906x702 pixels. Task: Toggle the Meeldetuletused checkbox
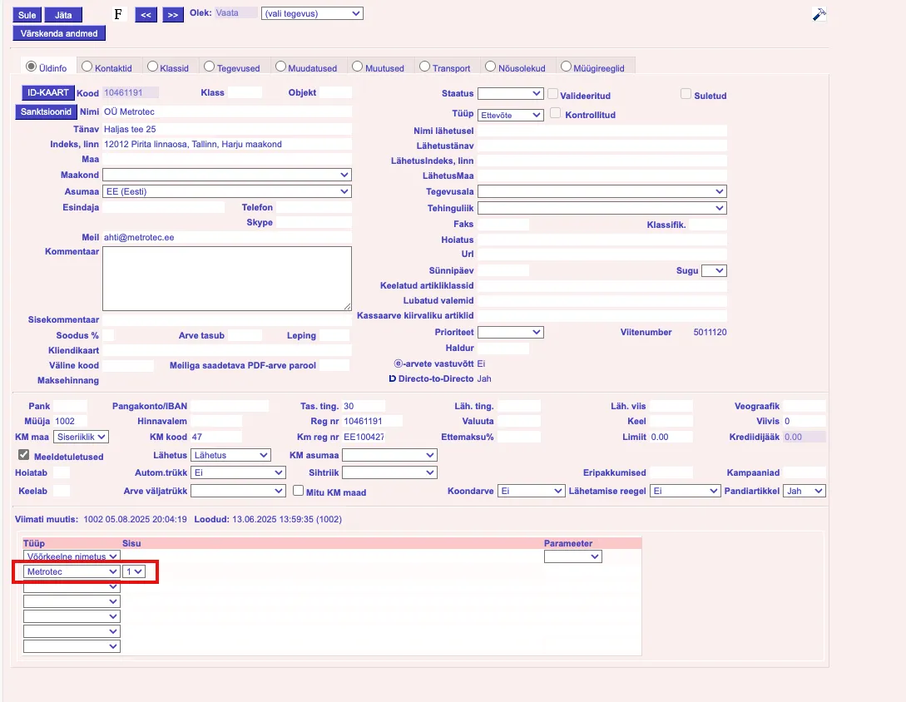24,455
